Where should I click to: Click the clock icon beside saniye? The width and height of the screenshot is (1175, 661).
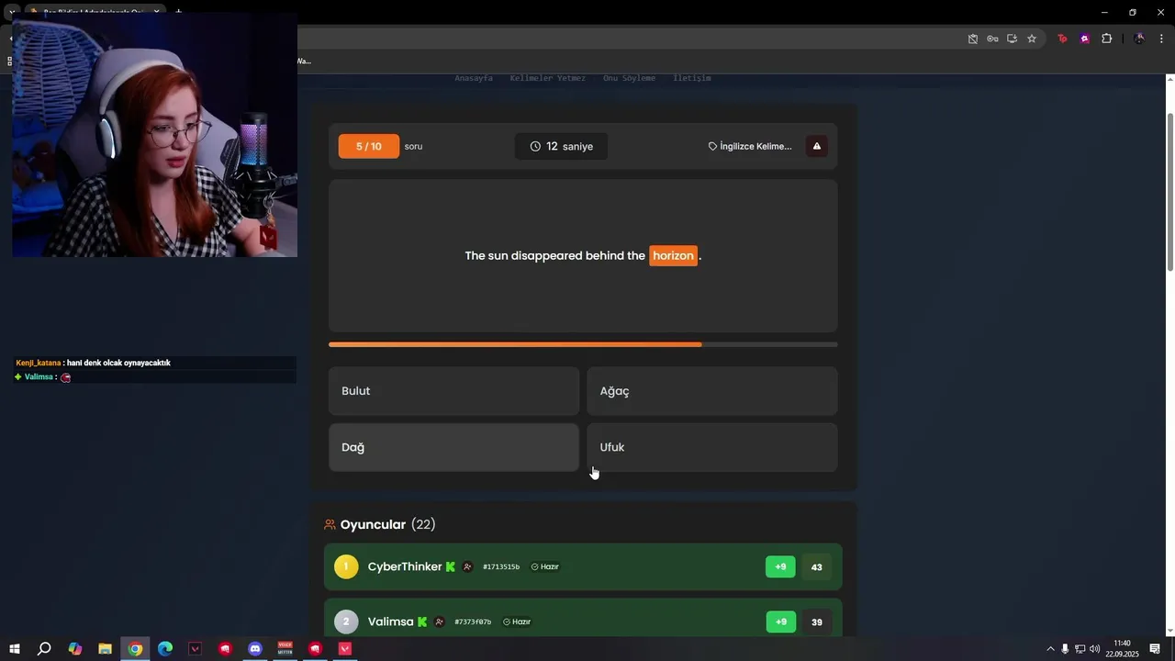point(535,146)
